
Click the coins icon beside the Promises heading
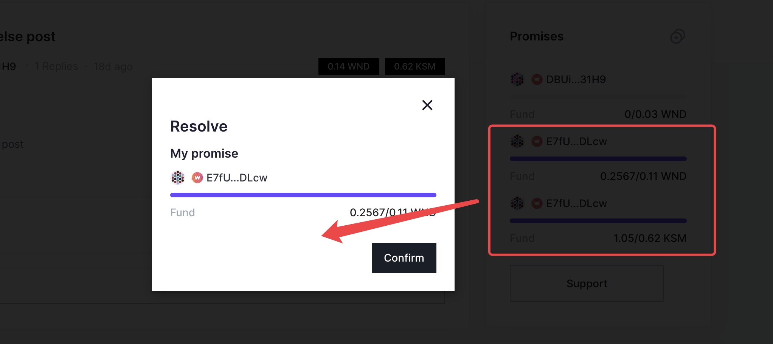point(677,36)
